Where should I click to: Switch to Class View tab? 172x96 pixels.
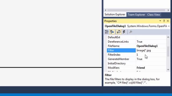point(154,15)
